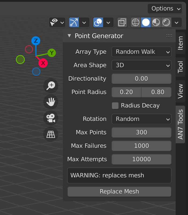The image size is (188, 215).
Task: Click the selectability and visibility eye icon
Action: 54,22
